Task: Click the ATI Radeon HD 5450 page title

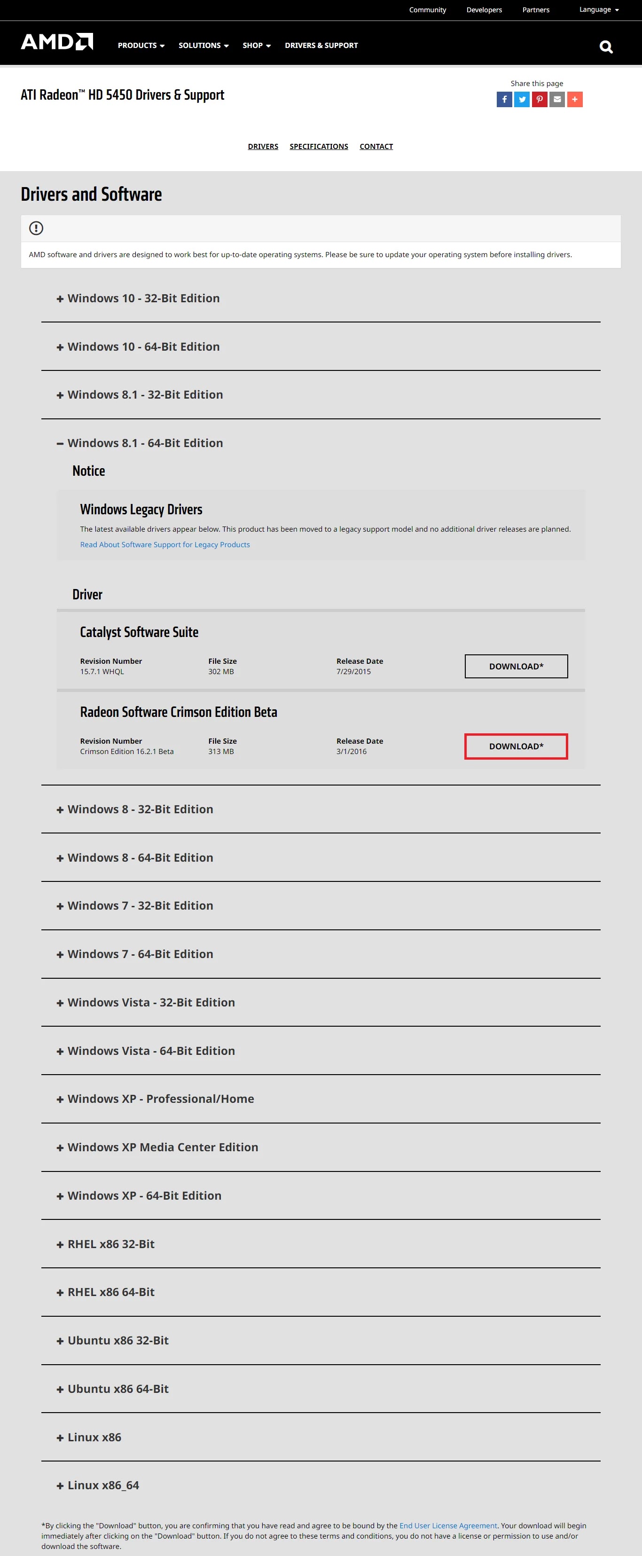Action: pyautogui.click(x=123, y=95)
